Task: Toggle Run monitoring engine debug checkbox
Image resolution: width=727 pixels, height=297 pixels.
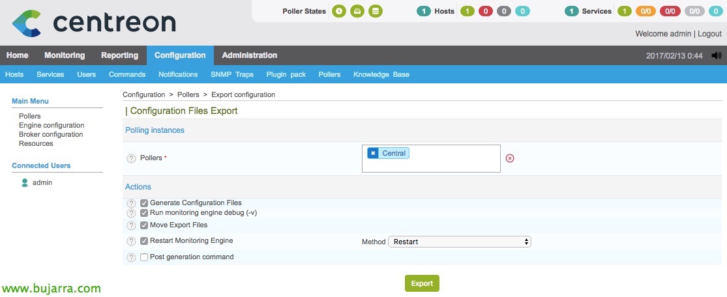Action: tap(145, 213)
